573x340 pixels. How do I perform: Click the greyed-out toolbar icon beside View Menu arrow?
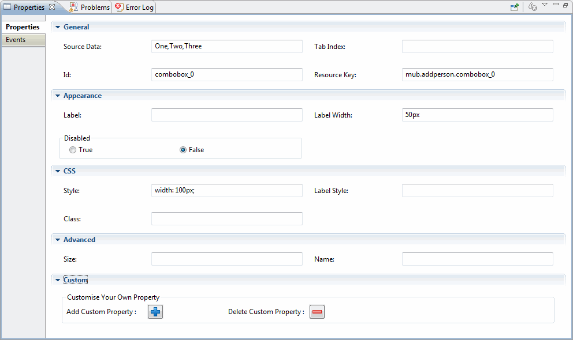tap(533, 7)
